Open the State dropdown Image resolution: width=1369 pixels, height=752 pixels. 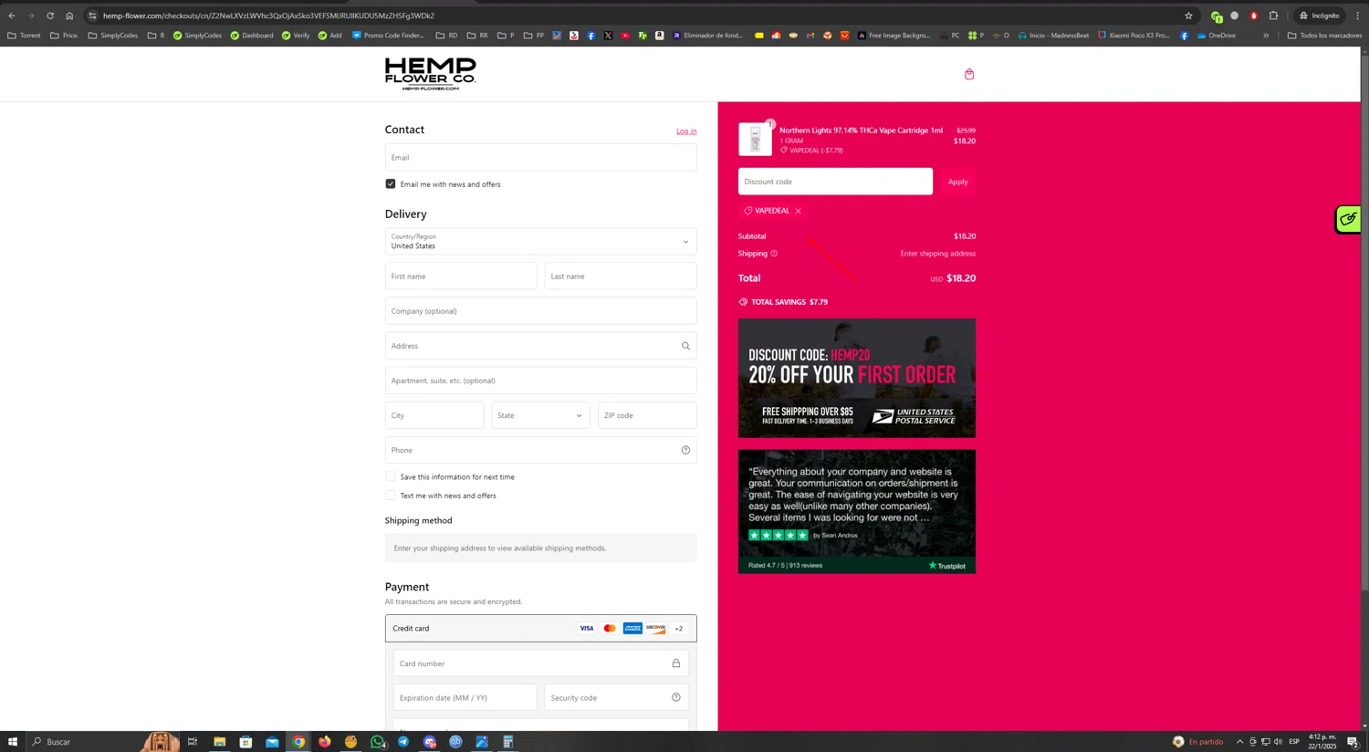pyautogui.click(x=540, y=415)
